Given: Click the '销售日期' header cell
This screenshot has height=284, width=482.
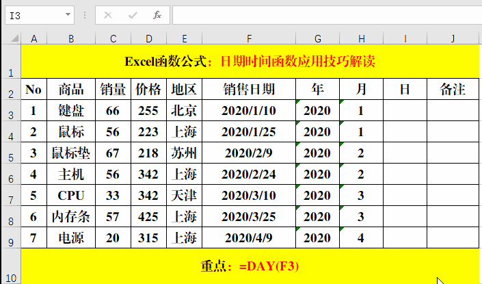Looking at the screenshot, I should (249, 89).
